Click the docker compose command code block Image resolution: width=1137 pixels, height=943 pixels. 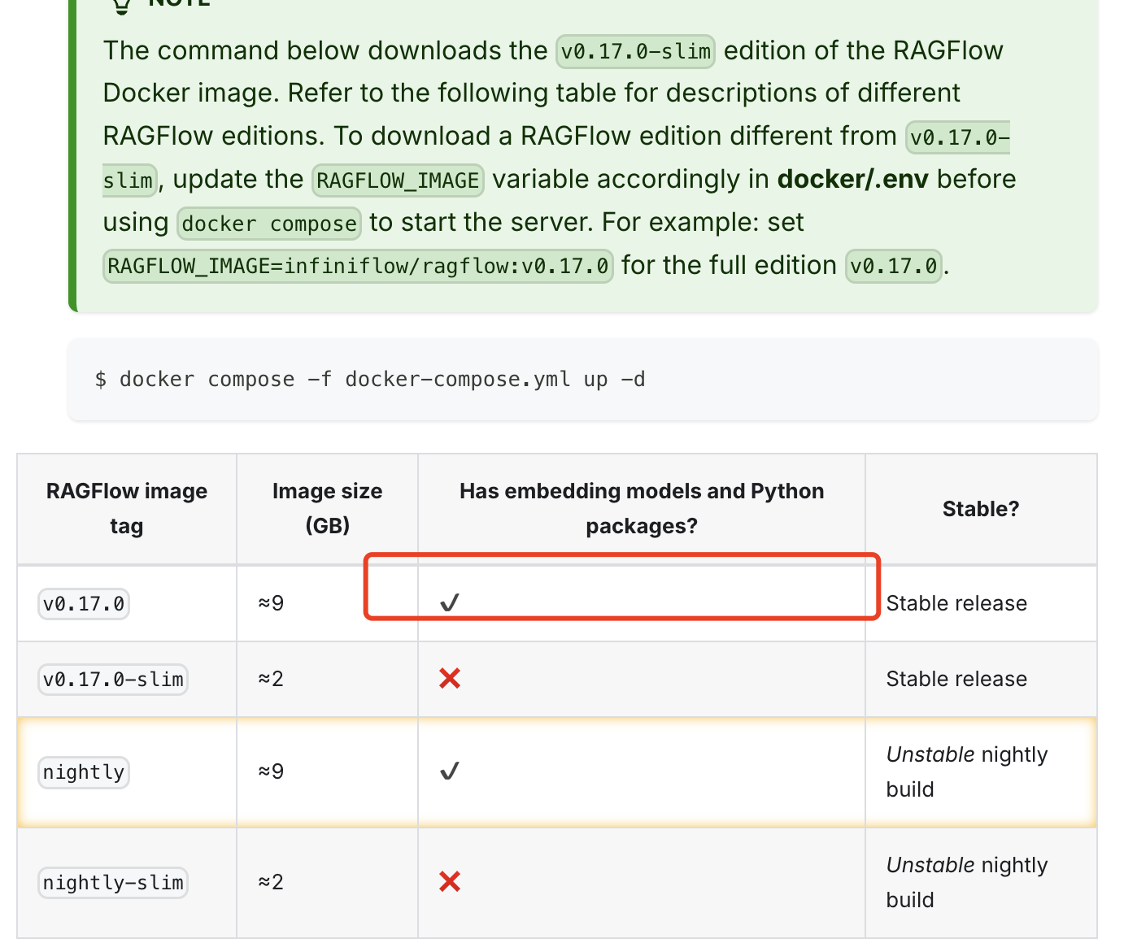point(583,380)
